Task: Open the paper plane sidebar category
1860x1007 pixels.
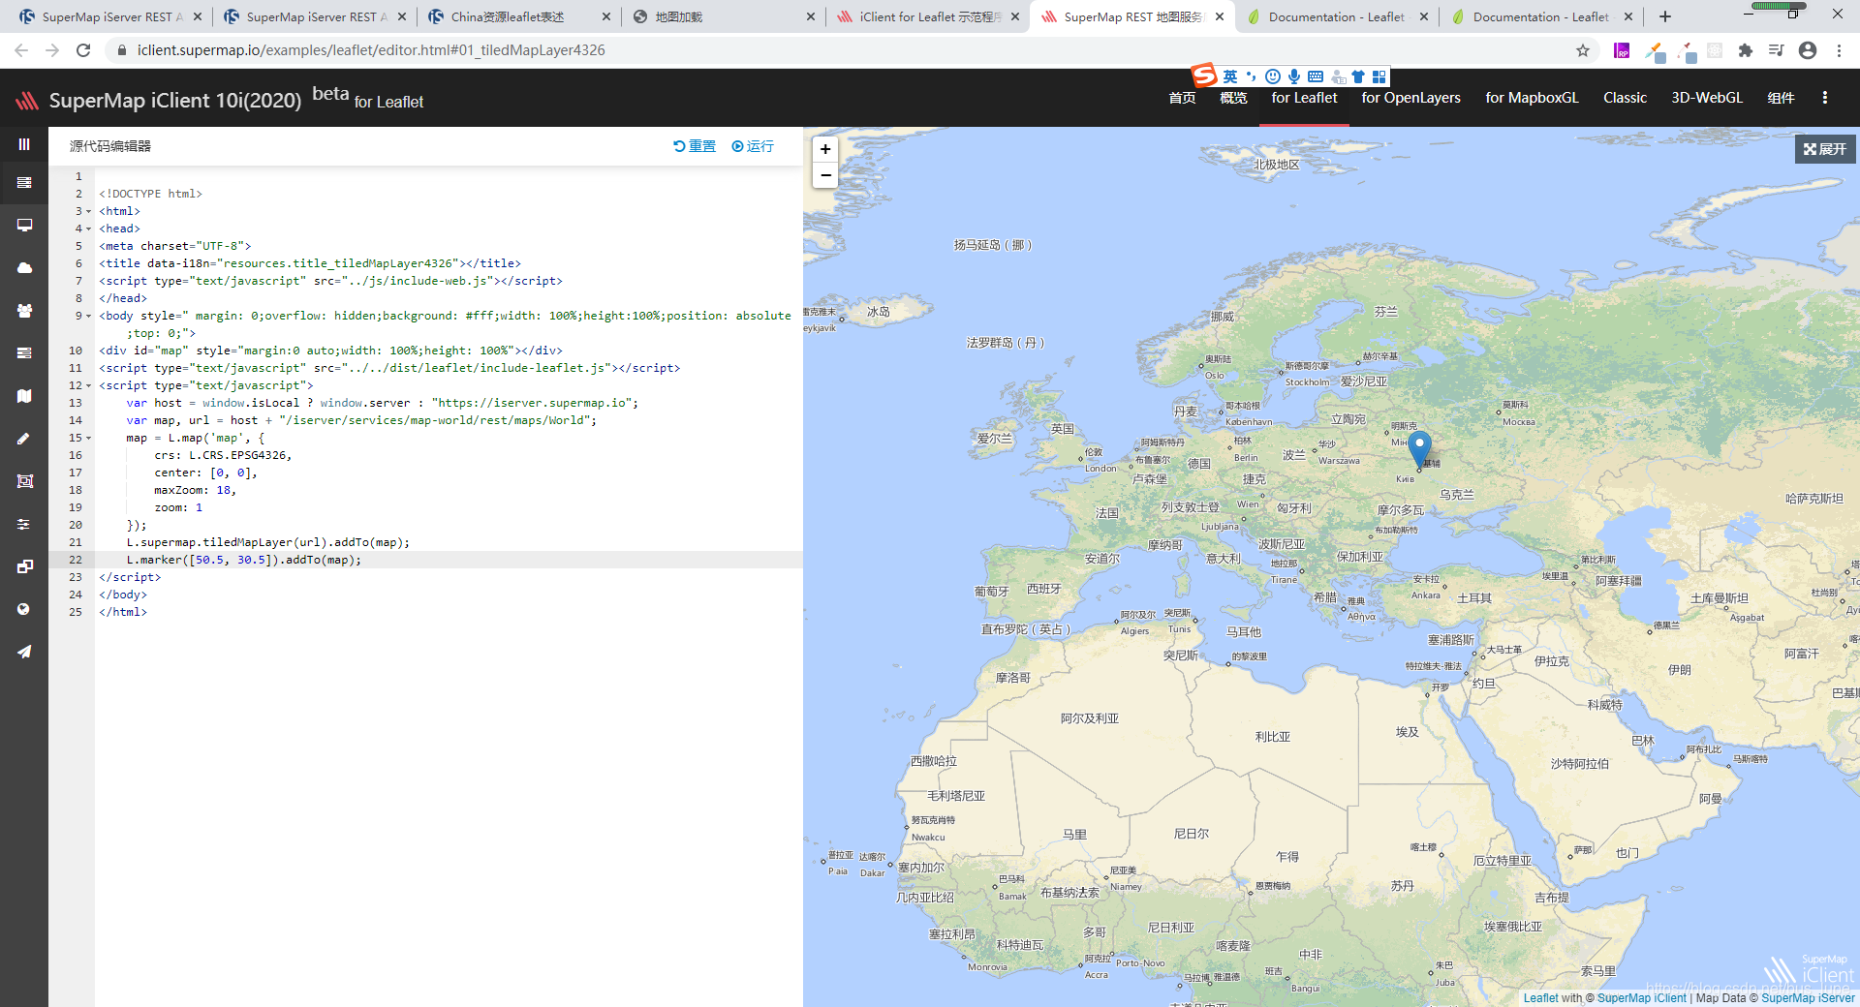Action: tap(24, 652)
